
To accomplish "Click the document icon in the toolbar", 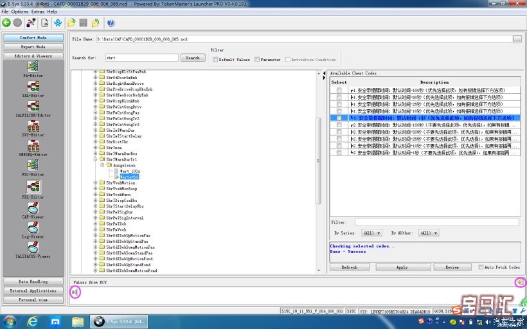I will pos(45,23).
